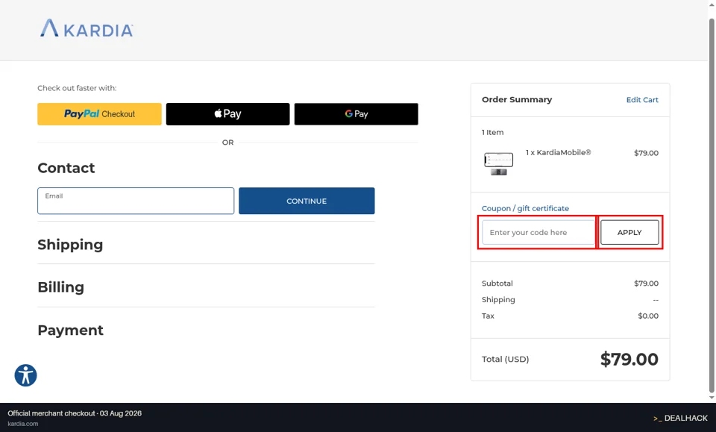Click the $79.00 total amount

point(629,360)
